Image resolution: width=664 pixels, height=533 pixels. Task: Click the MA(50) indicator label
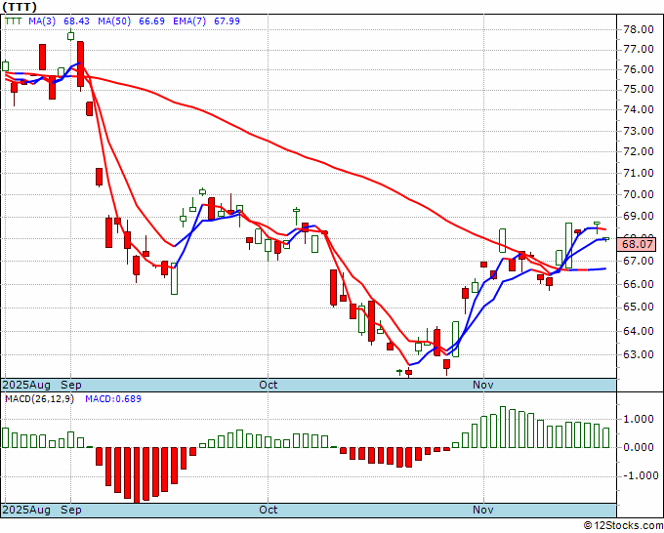pyautogui.click(x=114, y=20)
